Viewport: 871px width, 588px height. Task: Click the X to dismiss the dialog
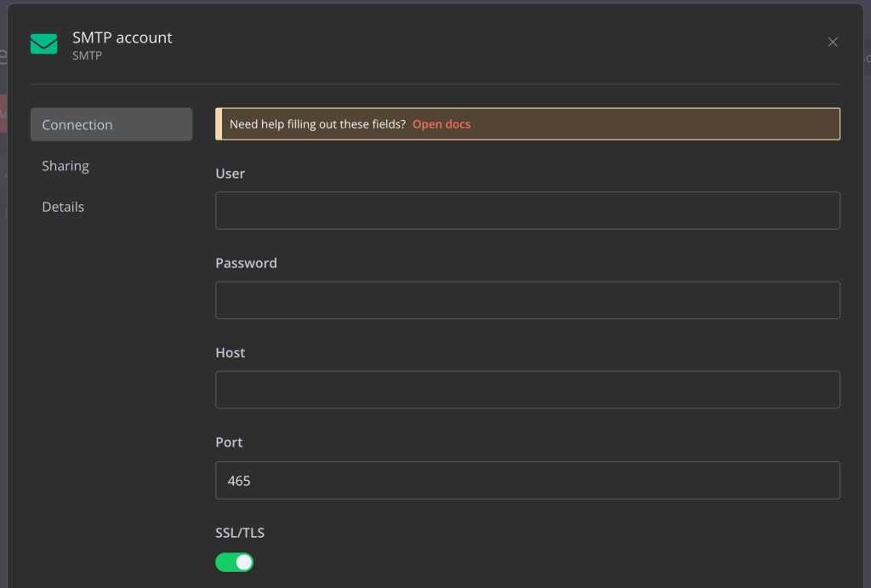pyautogui.click(x=832, y=42)
